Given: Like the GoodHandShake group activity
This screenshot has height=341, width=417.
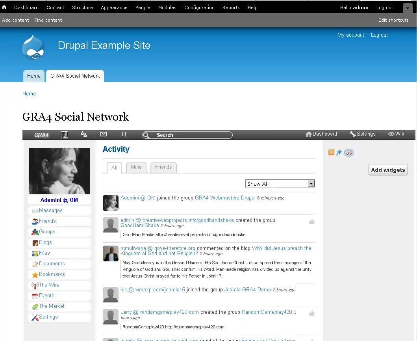Looking at the screenshot, I should coord(312,221).
